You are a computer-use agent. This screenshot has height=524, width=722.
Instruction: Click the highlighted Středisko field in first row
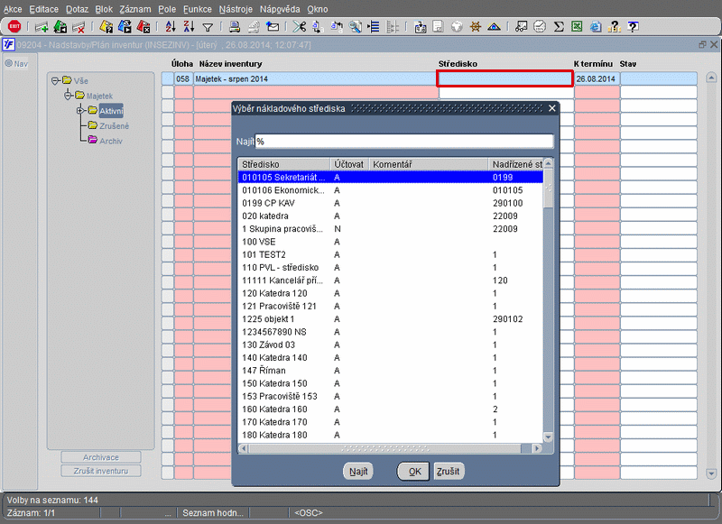coord(504,78)
